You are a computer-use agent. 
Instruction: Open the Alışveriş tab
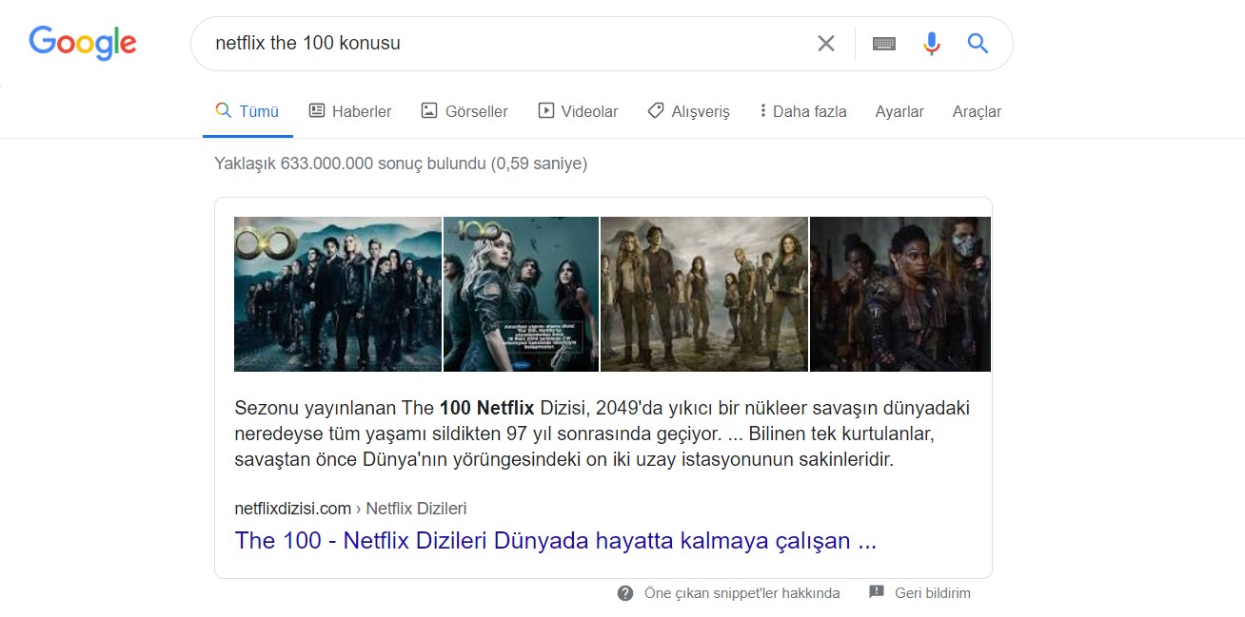point(688,111)
